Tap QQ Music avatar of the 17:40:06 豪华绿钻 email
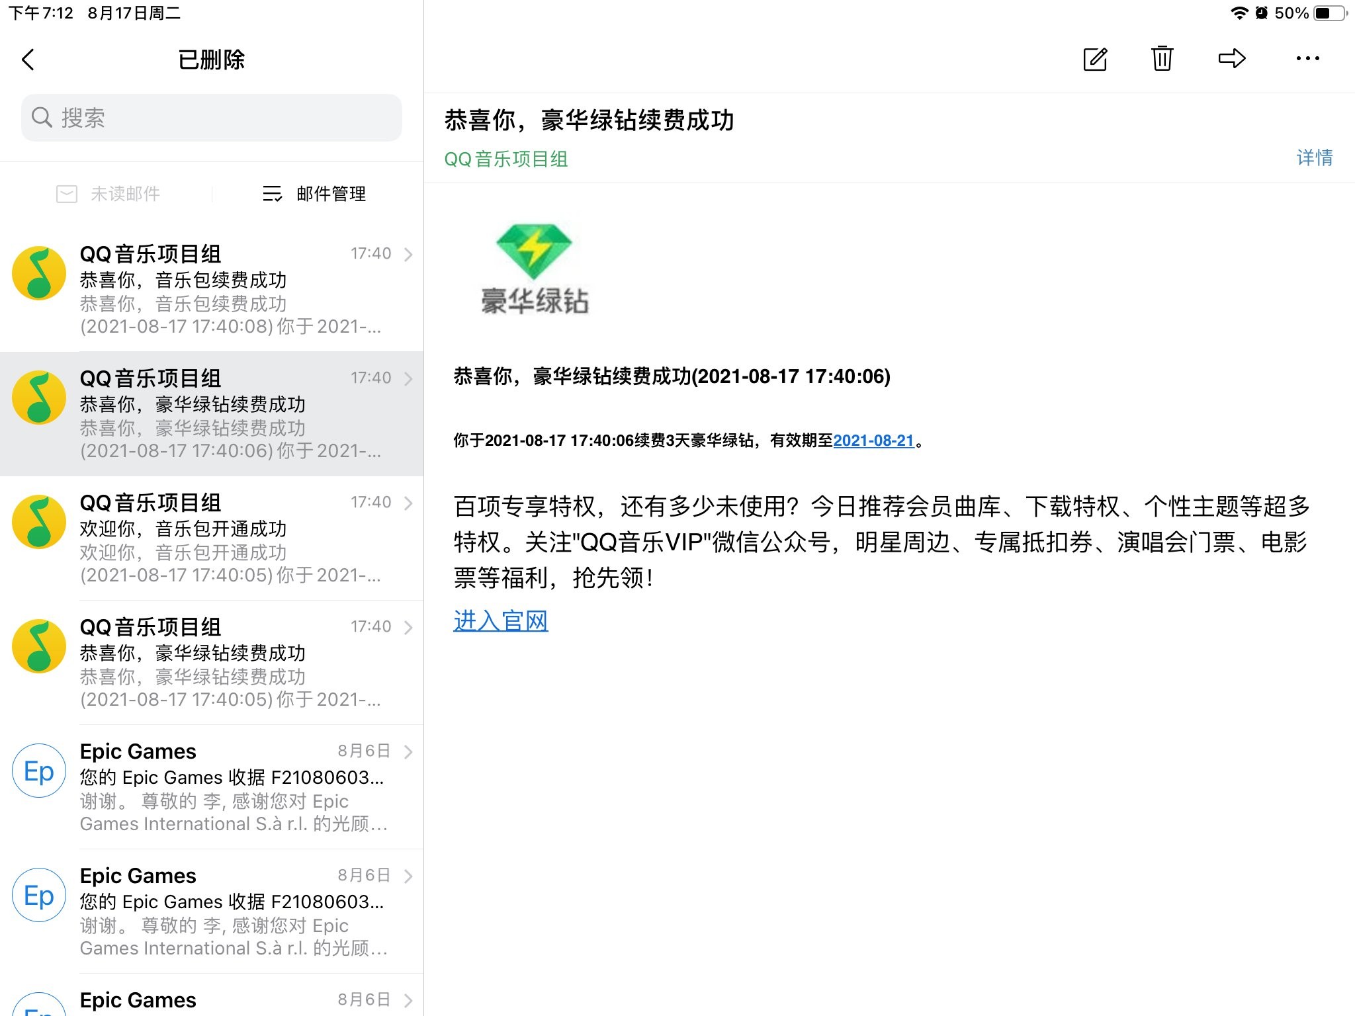Screen dimensions: 1355x1016 click(39, 398)
